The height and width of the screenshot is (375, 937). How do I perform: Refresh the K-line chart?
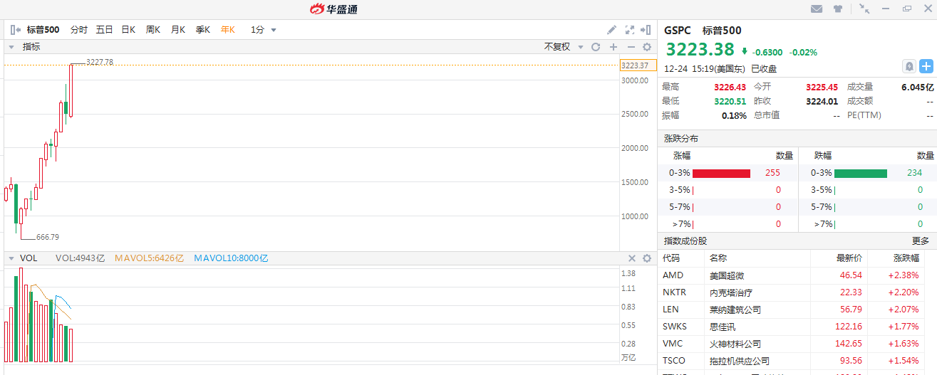pos(596,47)
